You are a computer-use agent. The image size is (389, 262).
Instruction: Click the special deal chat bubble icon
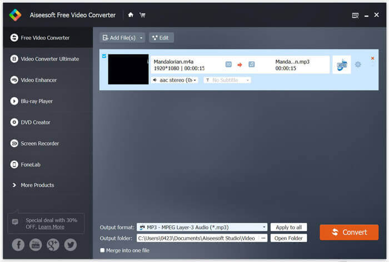pyautogui.click(x=15, y=221)
